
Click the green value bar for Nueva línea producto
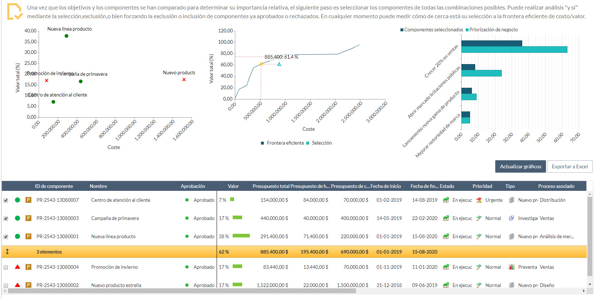click(x=241, y=236)
